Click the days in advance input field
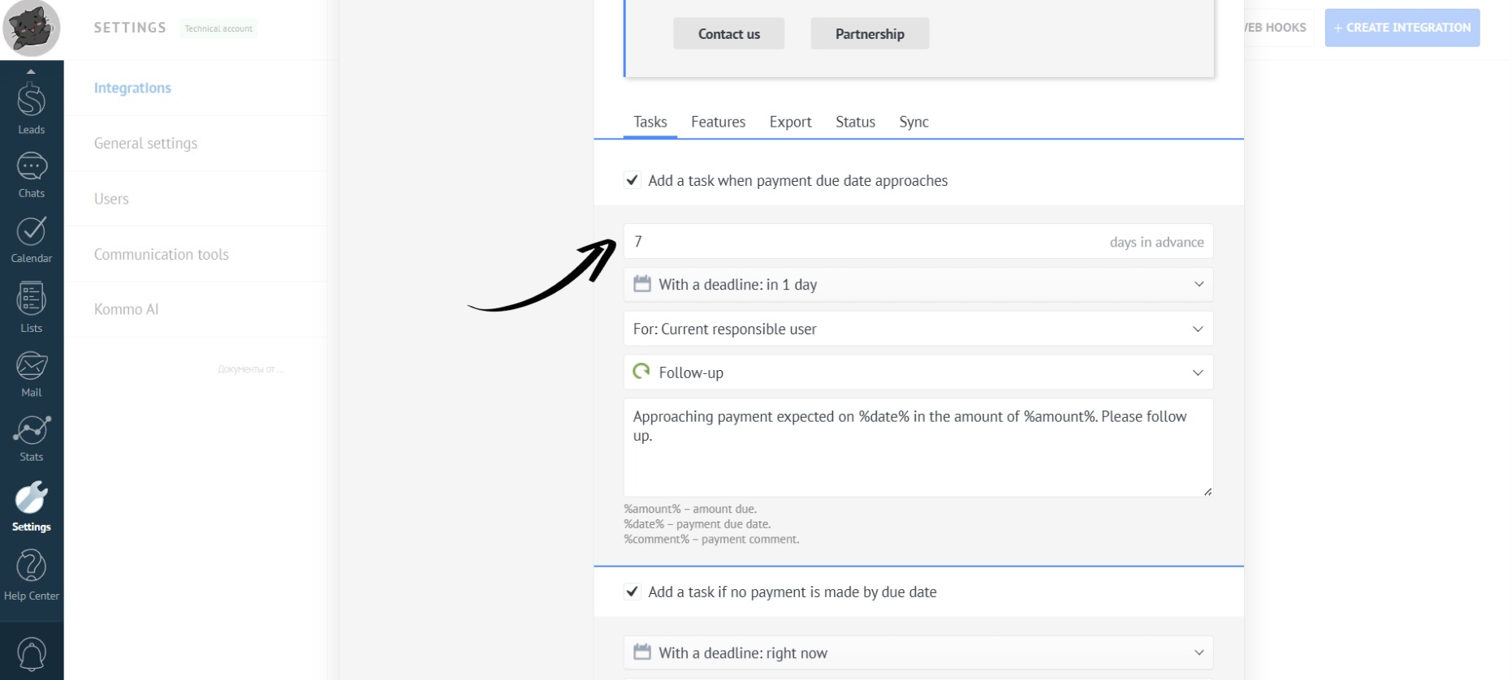The height and width of the screenshot is (680, 1512). (x=861, y=242)
